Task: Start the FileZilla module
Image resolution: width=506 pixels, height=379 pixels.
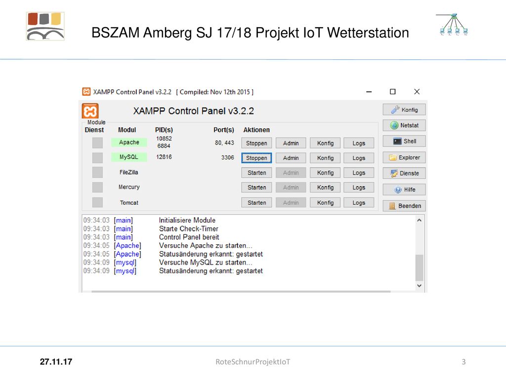Action: 256,173
